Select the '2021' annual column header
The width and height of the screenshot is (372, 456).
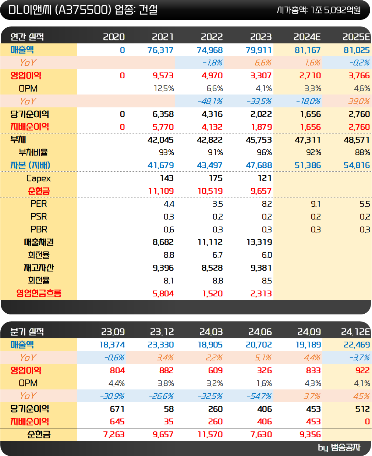(163, 37)
